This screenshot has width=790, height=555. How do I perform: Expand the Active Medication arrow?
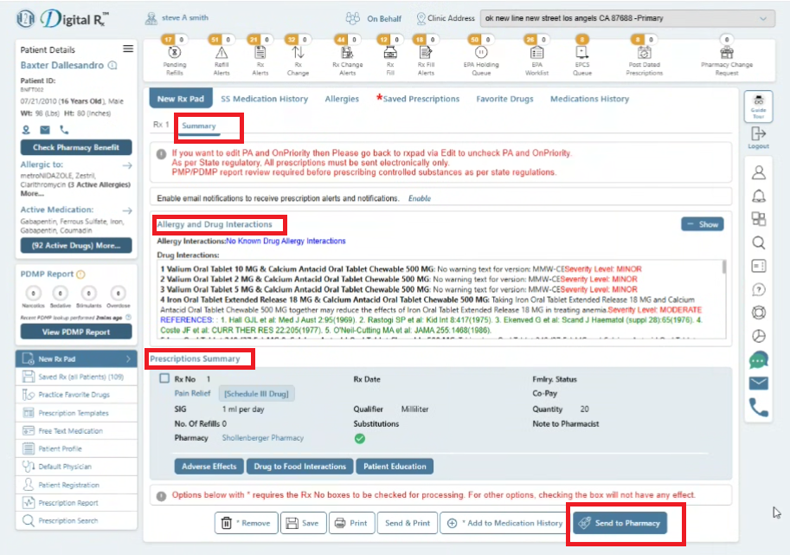pos(127,210)
